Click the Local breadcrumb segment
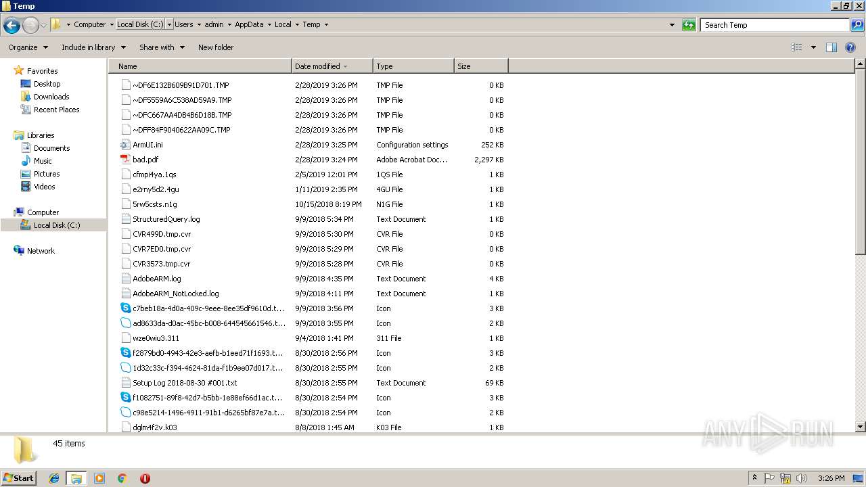The height and width of the screenshot is (487, 866). point(283,24)
